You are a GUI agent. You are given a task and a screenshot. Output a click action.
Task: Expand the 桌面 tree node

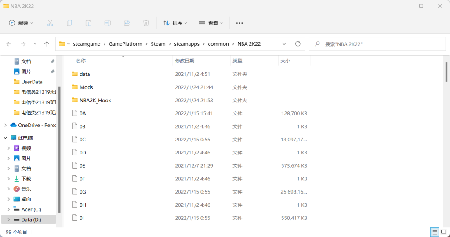(x=9, y=199)
